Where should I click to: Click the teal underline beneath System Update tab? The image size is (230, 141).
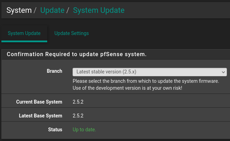pyautogui.click(x=24, y=41)
